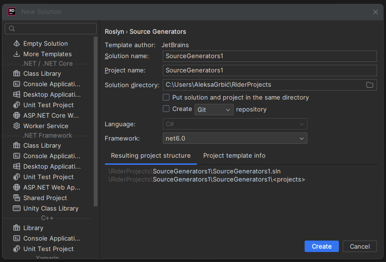This screenshot has height=262, width=386.
Task: Choose the More Templates entry label
Action: pos(48,54)
